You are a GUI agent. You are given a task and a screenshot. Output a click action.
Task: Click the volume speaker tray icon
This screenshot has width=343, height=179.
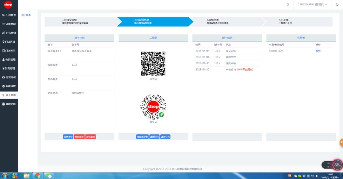[317, 176]
